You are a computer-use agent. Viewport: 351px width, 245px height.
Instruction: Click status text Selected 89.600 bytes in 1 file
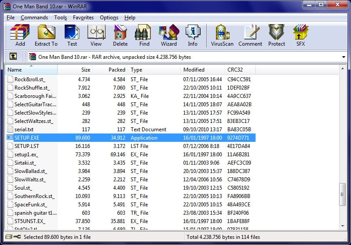coord(57,237)
